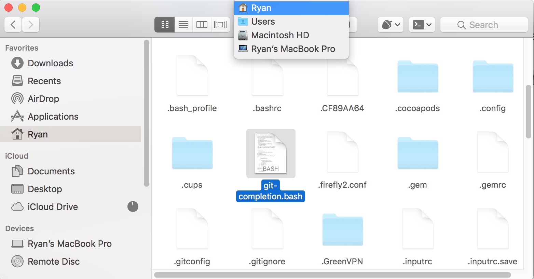Switch to cover flow view
The height and width of the screenshot is (279, 534).
point(220,25)
